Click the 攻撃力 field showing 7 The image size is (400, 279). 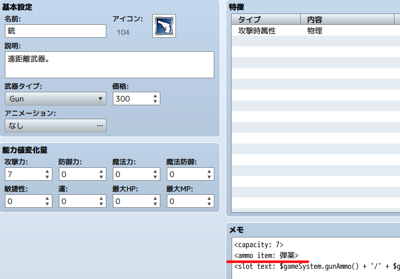click(23, 174)
